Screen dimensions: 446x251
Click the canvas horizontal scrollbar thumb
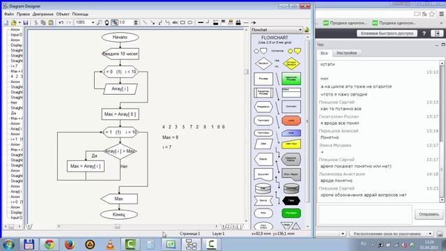(x=118, y=227)
